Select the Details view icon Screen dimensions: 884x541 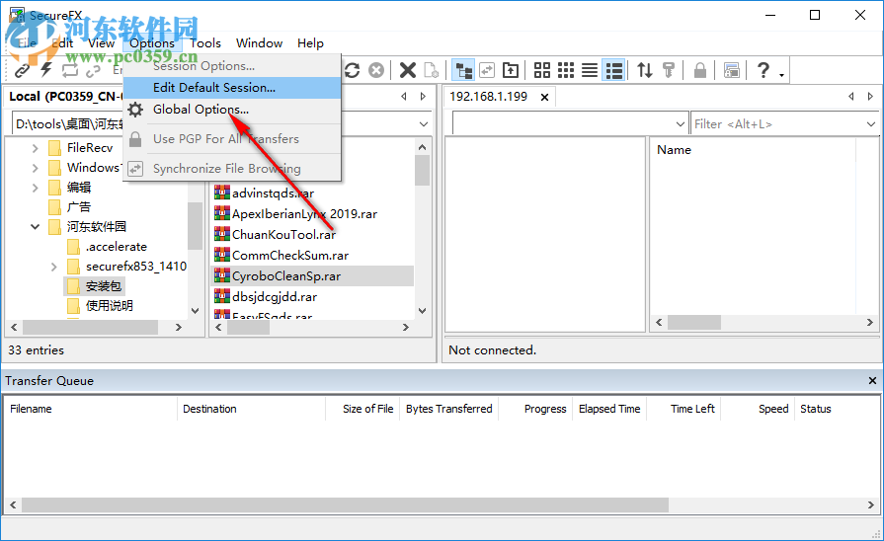[x=613, y=70]
